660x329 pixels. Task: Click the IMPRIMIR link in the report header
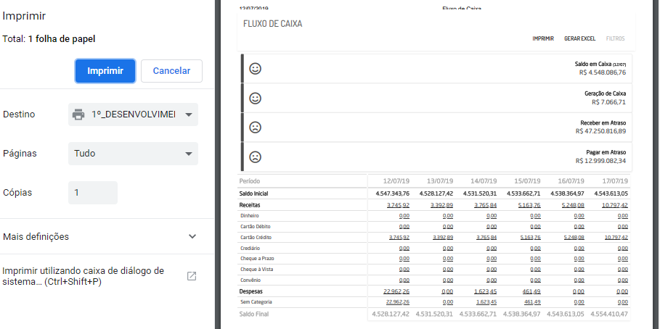coord(543,38)
